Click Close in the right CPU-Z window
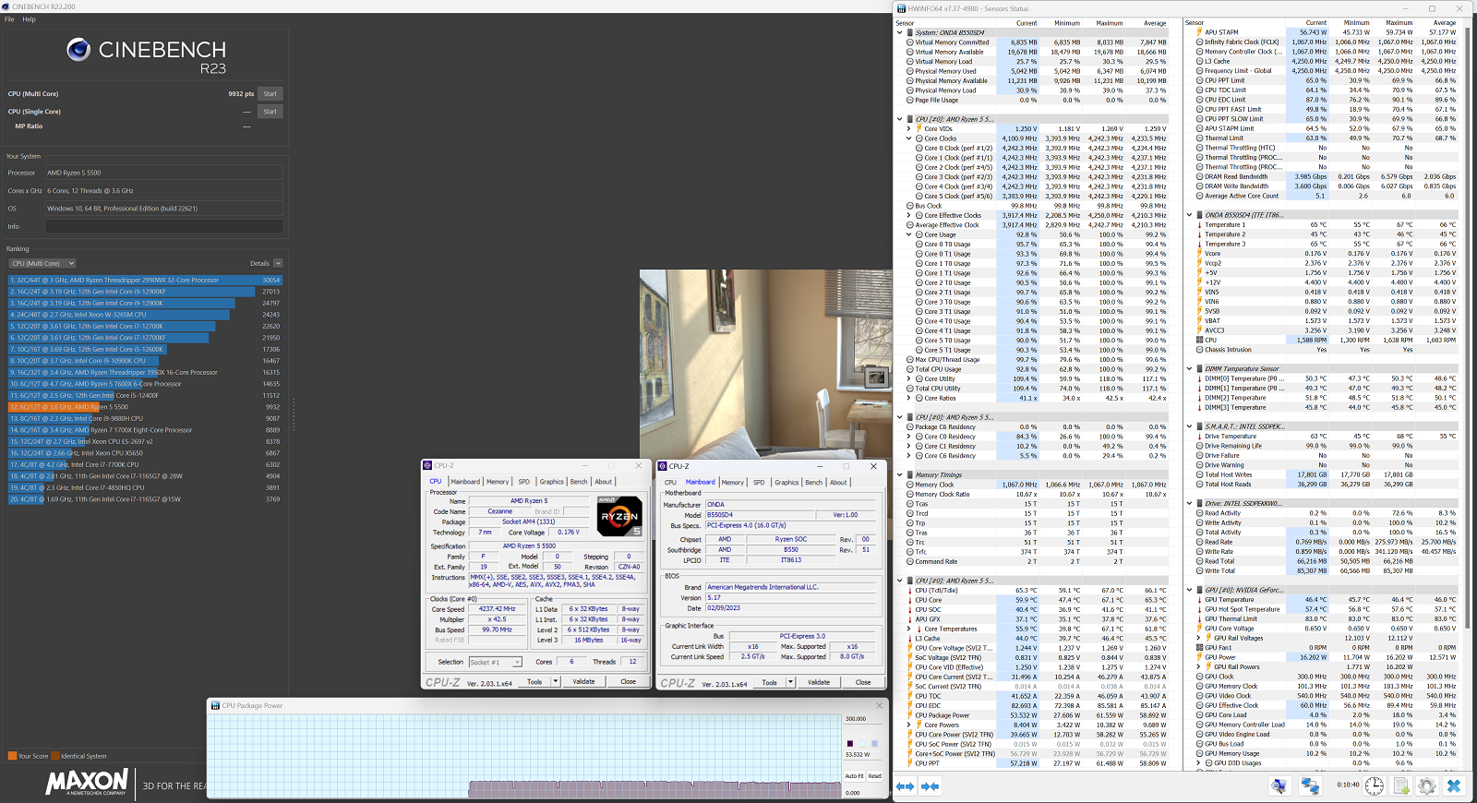Image resolution: width=1477 pixels, height=803 pixels. point(863,682)
